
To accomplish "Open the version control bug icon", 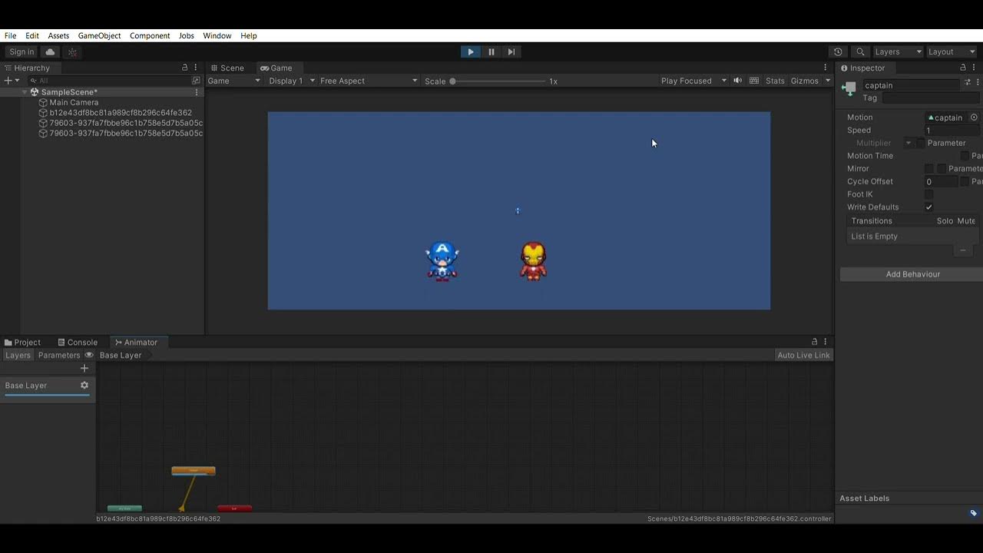I will tap(72, 51).
